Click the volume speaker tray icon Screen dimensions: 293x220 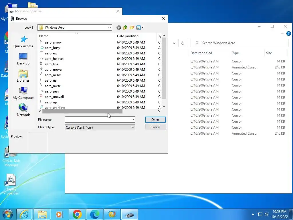[x=266, y=214]
